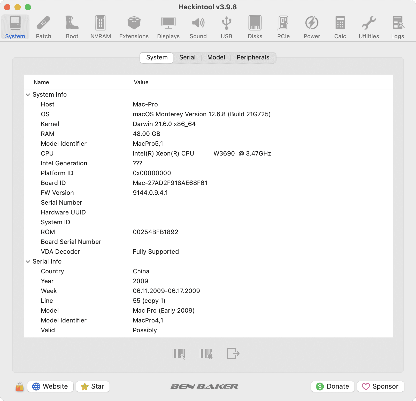Click the Fully Supported value
This screenshot has width=416, height=401.
click(x=156, y=252)
